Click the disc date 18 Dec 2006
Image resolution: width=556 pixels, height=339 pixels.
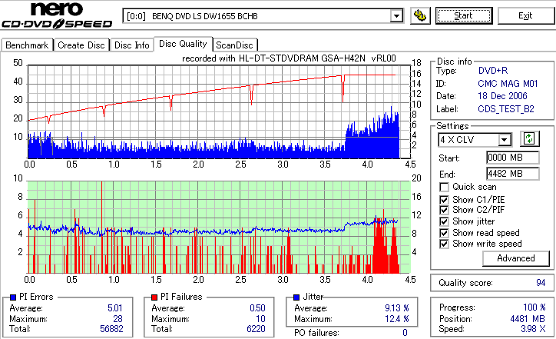click(x=502, y=96)
